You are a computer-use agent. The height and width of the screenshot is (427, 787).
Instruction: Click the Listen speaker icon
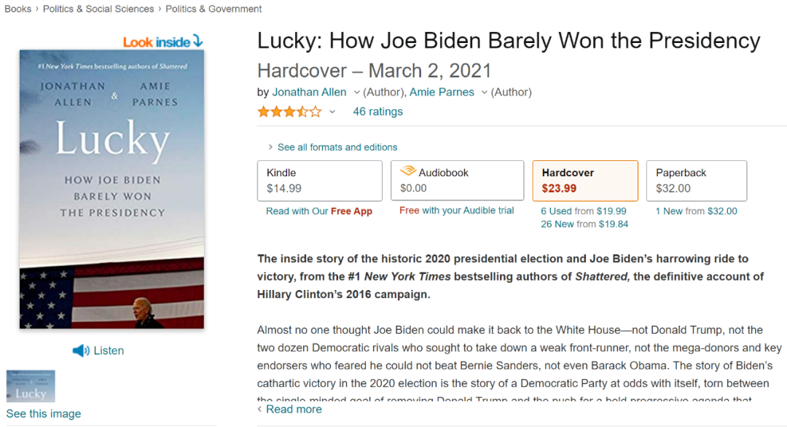[x=81, y=351]
